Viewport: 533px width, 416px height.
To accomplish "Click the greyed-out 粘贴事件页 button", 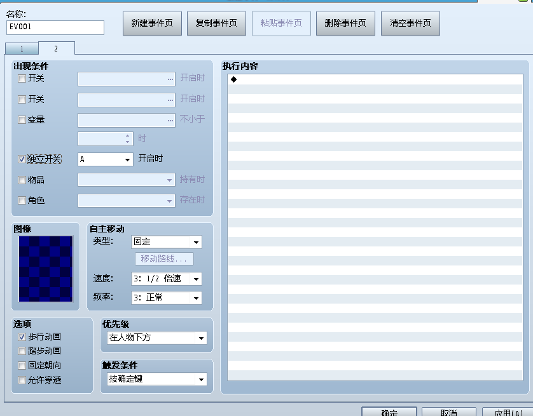I will point(281,23).
